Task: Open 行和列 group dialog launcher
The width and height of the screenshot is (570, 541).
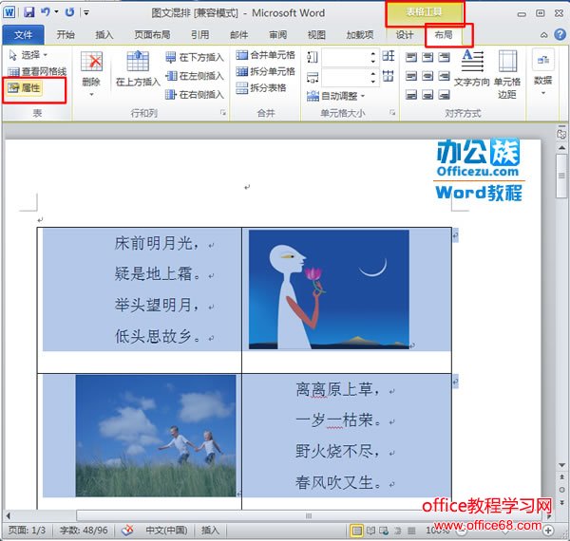Action: [223, 113]
